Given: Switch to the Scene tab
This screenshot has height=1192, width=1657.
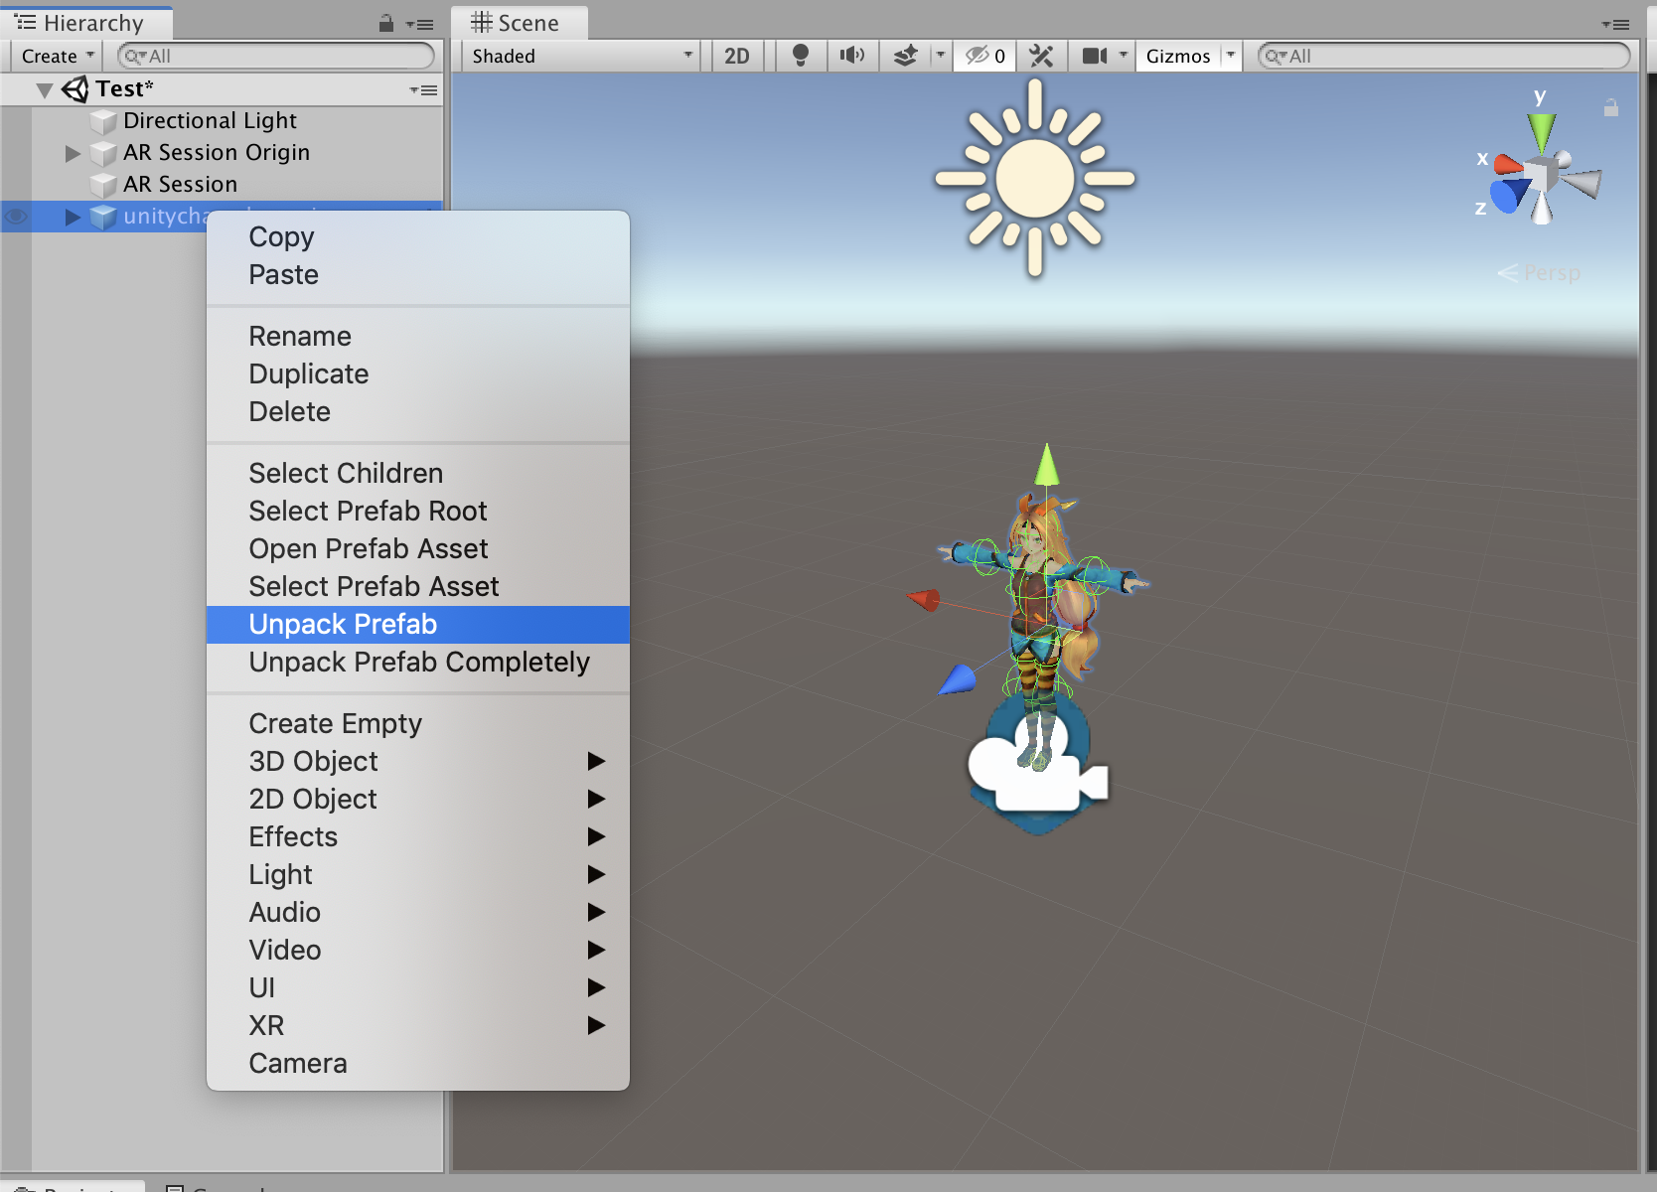Looking at the screenshot, I should tap(518, 22).
